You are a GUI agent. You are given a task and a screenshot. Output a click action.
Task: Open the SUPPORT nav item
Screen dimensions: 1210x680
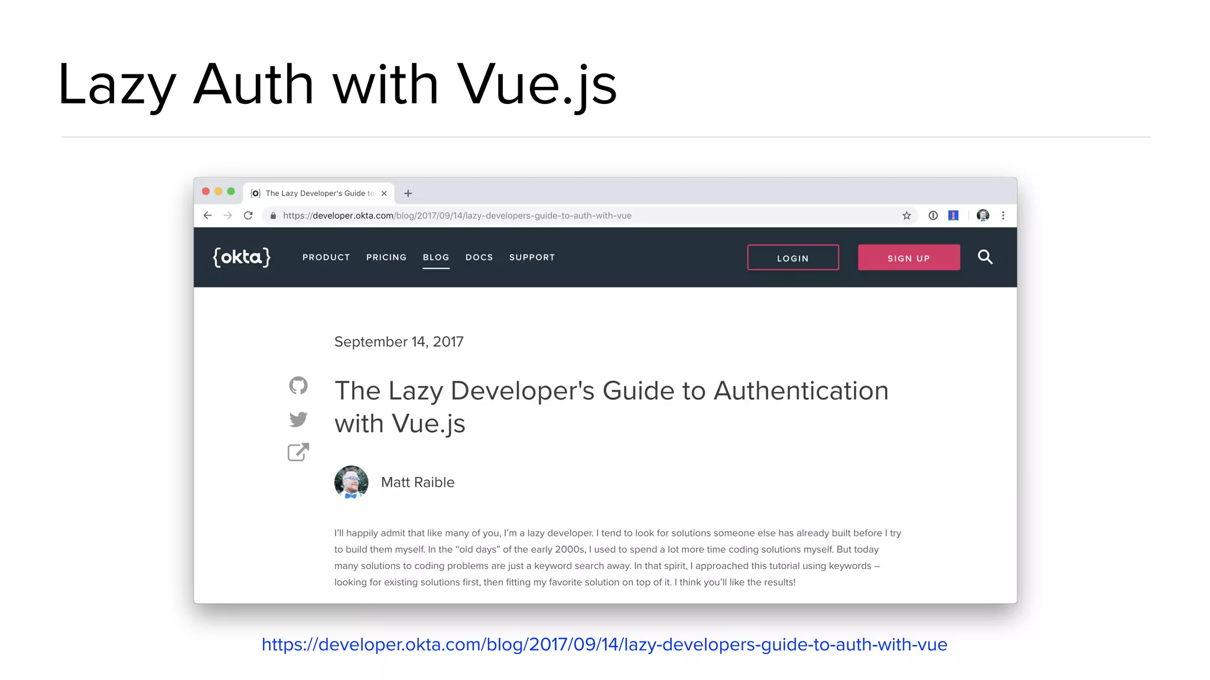[532, 257]
